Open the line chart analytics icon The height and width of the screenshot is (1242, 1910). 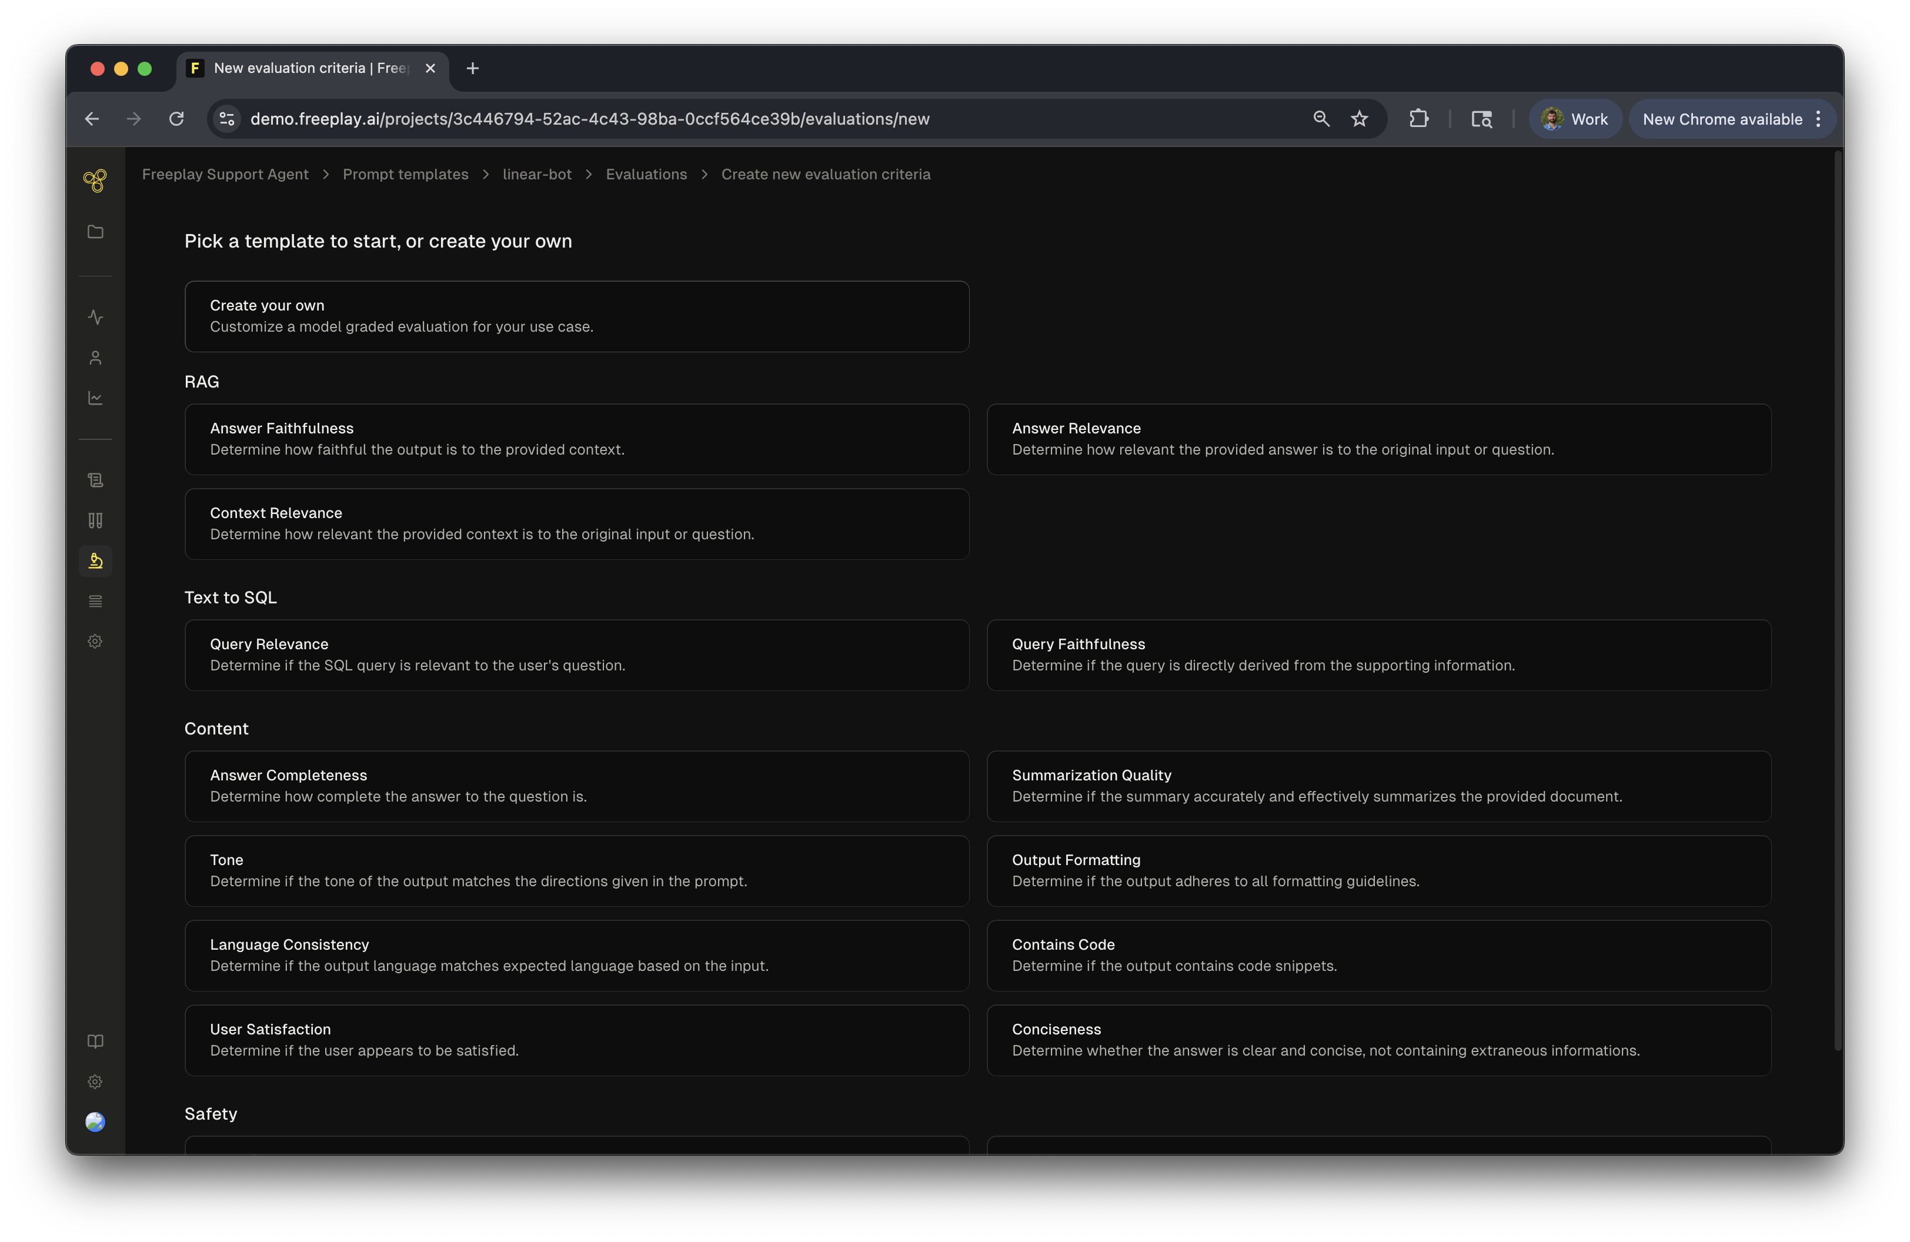click(x=95, y=398)
